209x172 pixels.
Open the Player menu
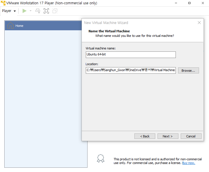9,11
